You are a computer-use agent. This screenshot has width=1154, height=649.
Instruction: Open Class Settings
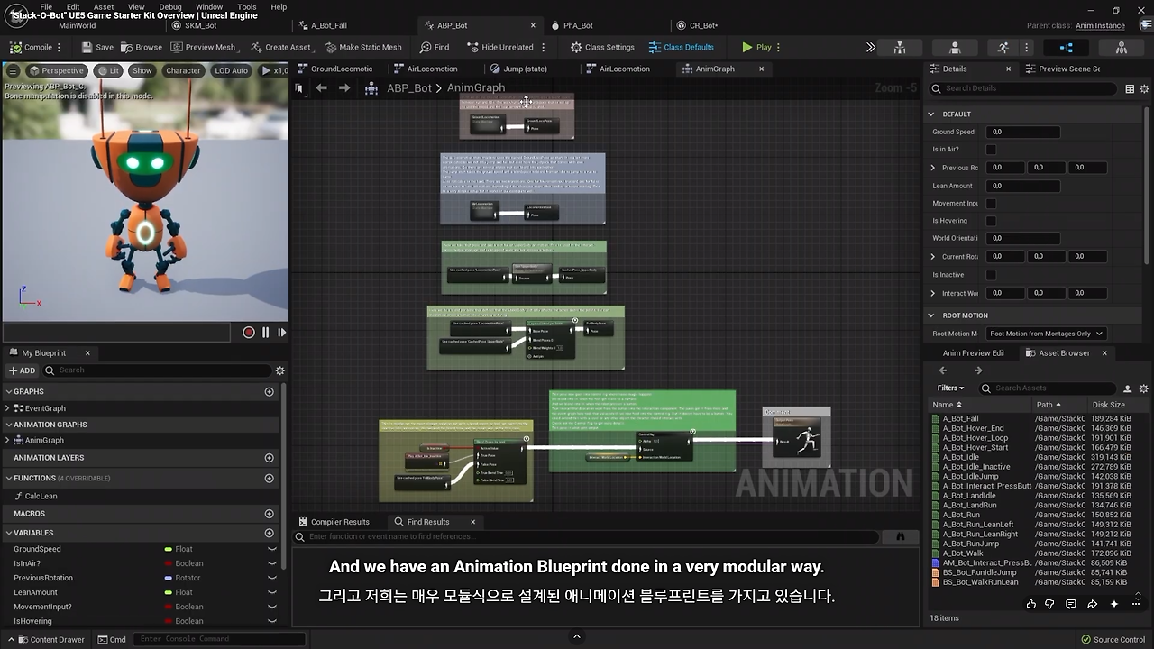[602, 47]
